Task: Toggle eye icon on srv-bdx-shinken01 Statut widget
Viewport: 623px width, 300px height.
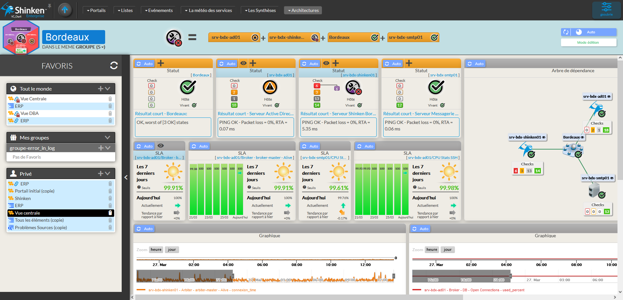Action: [326, 63]
